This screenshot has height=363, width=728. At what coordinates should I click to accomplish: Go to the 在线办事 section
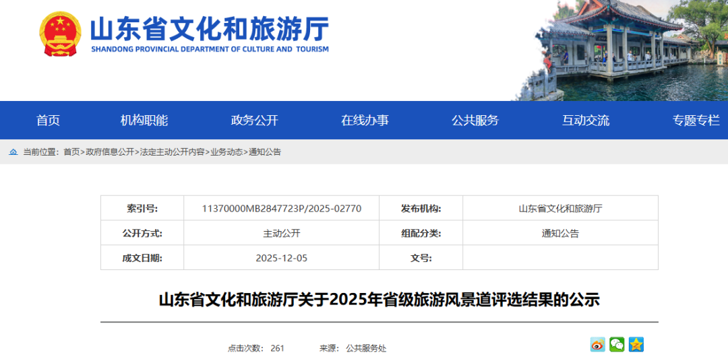tap(365, 121)
